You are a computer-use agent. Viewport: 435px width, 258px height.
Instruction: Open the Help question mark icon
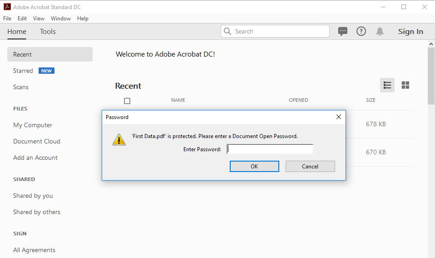click(361, 31)
